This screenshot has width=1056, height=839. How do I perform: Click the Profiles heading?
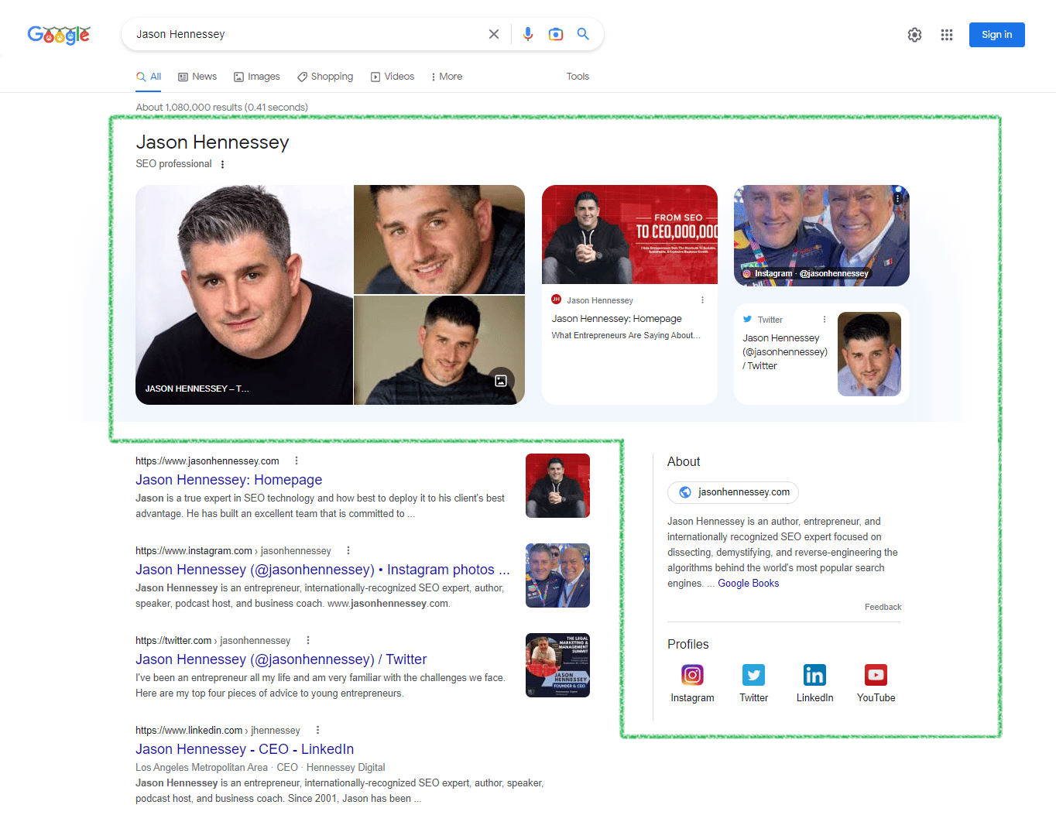coord(687,644)
